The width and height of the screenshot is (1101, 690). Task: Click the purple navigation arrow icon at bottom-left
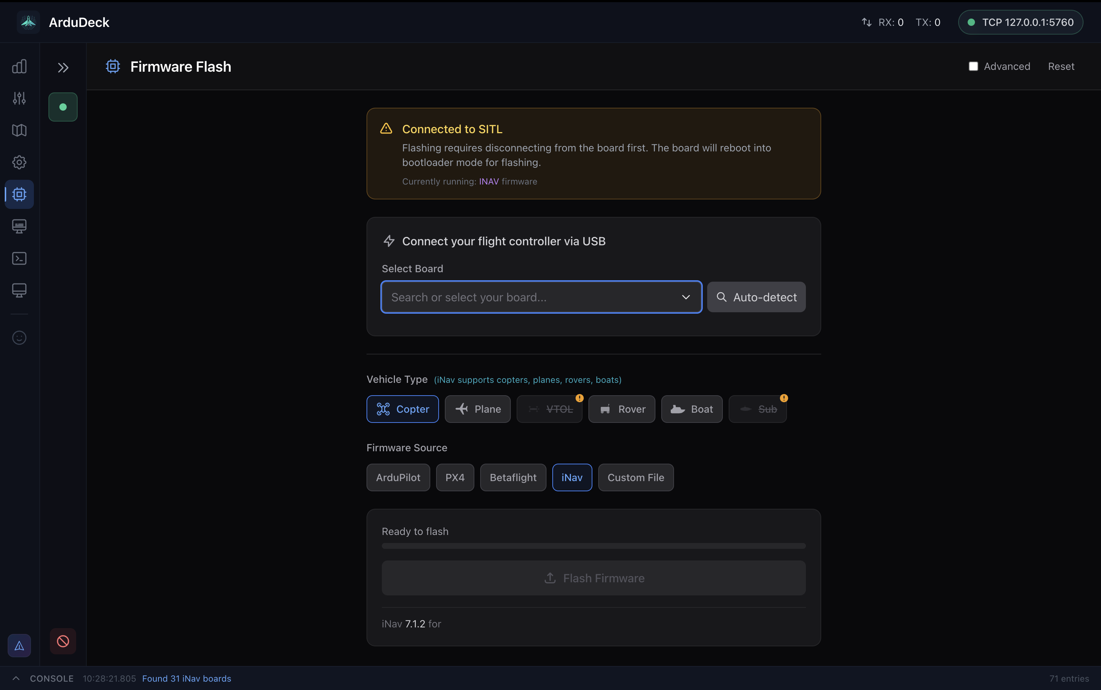pyautogui.click(x=19, y=646)
